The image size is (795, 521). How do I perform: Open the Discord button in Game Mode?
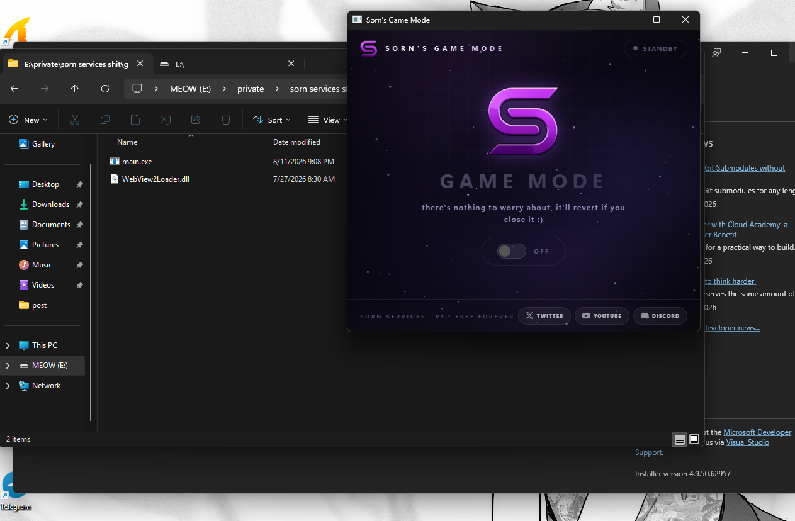(x=660, y=316)
